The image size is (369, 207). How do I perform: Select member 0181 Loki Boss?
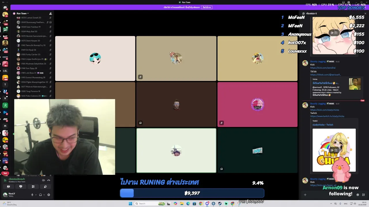pyautogui.click(x=34, y=73)
